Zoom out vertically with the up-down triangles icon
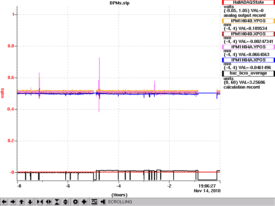The width and height of the screenshot is (275, 206). (x=66, y=202)
